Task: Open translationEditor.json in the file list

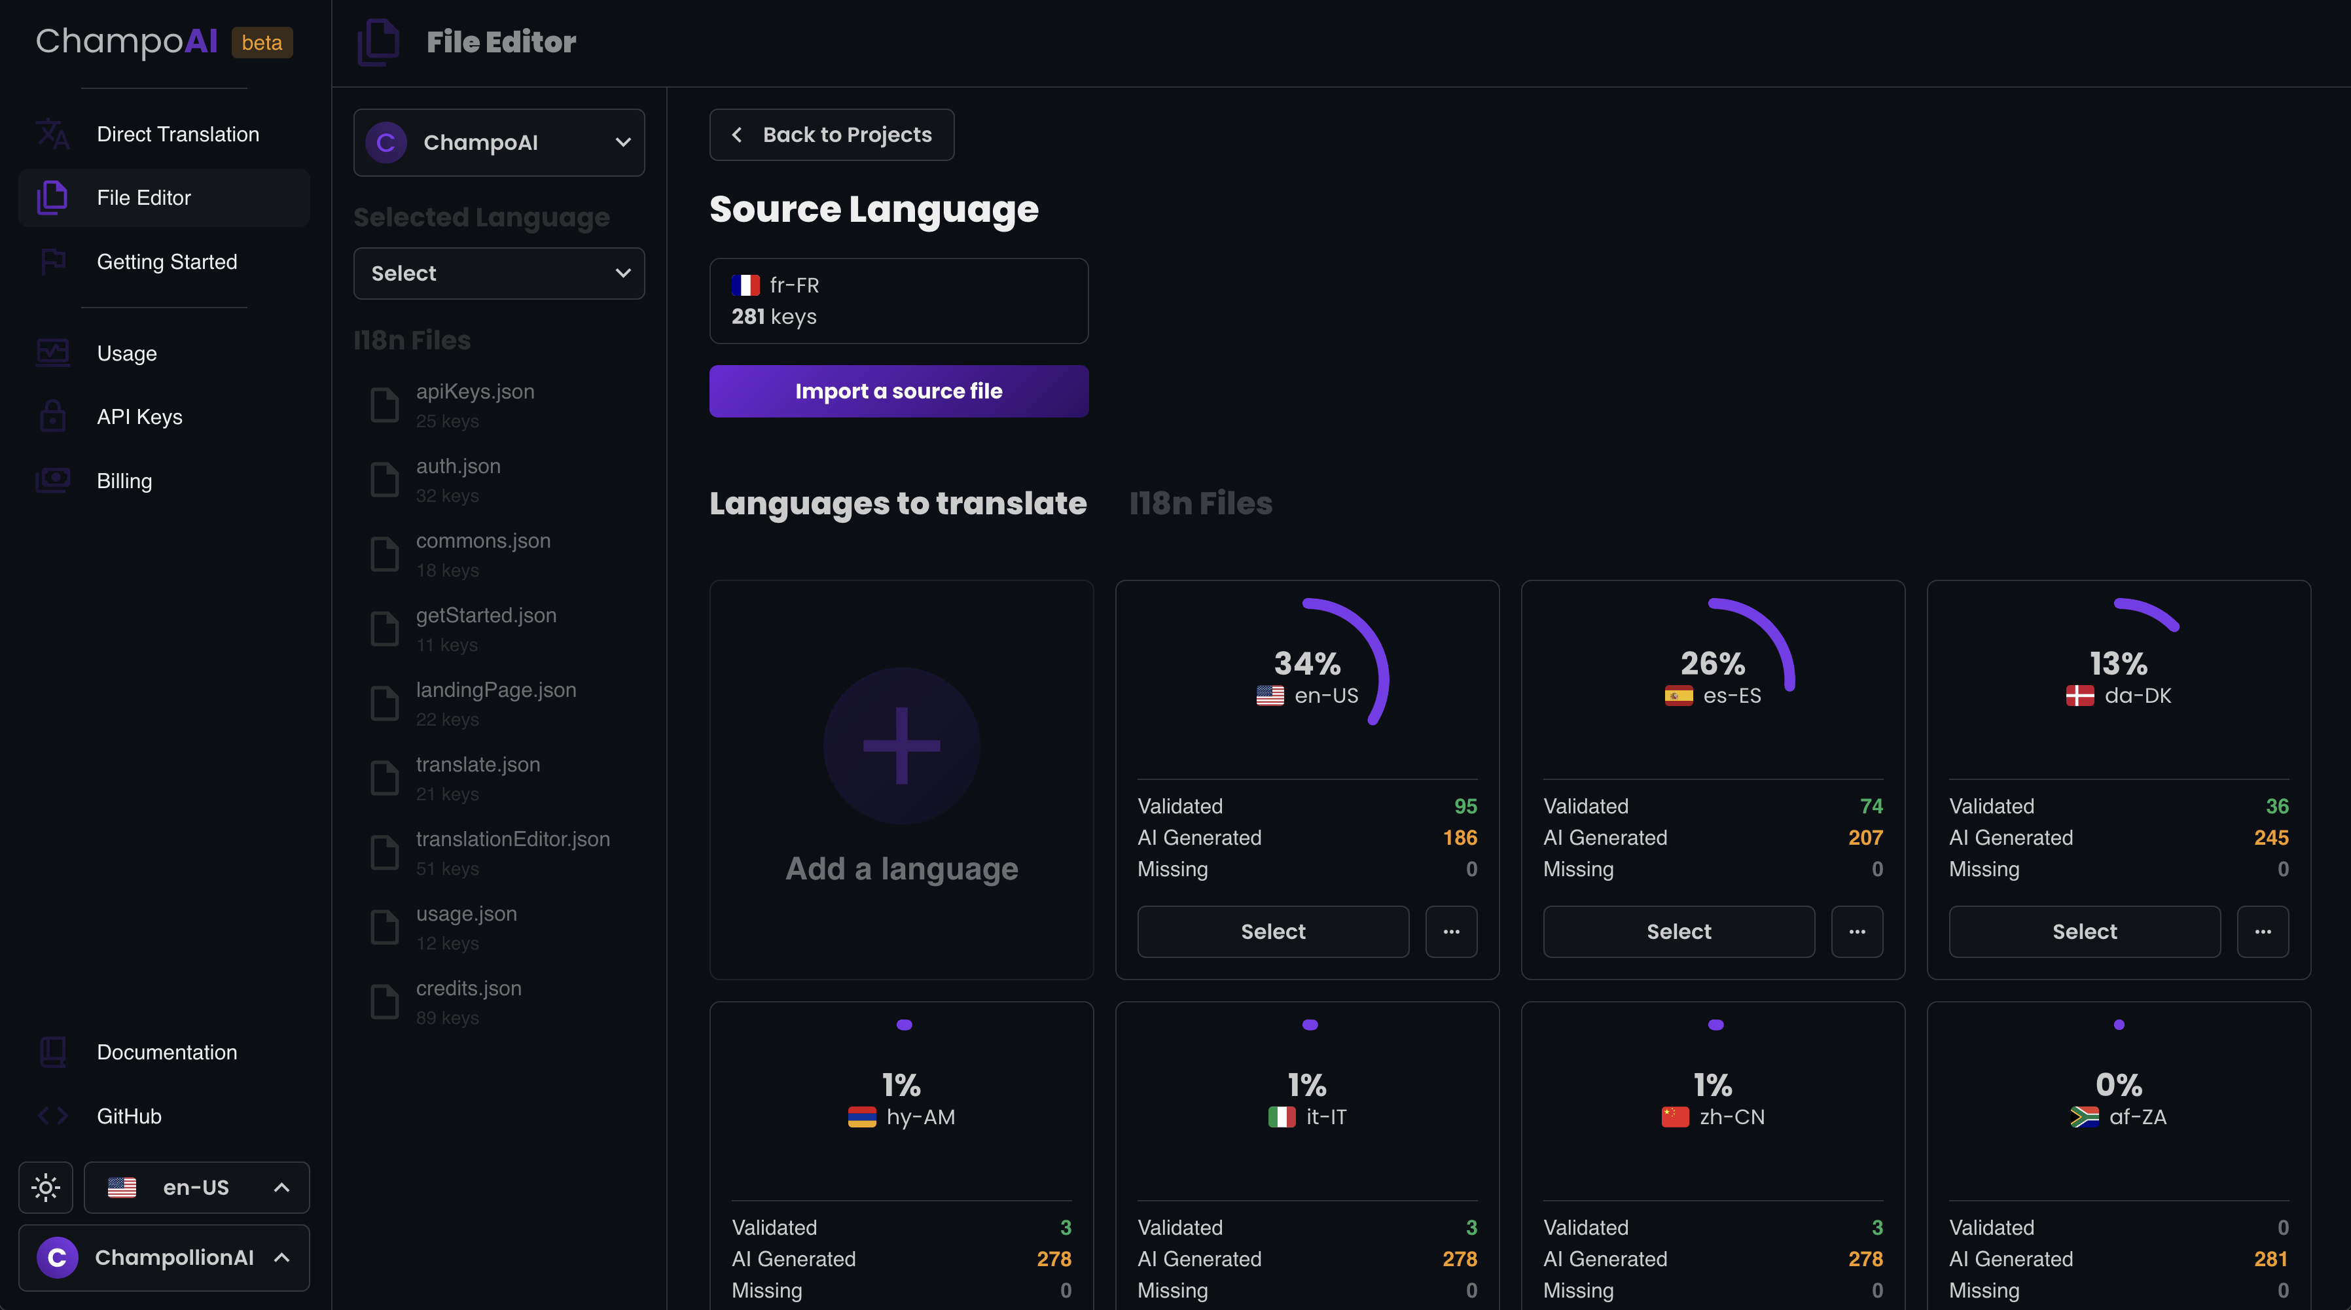Action: 512,840
